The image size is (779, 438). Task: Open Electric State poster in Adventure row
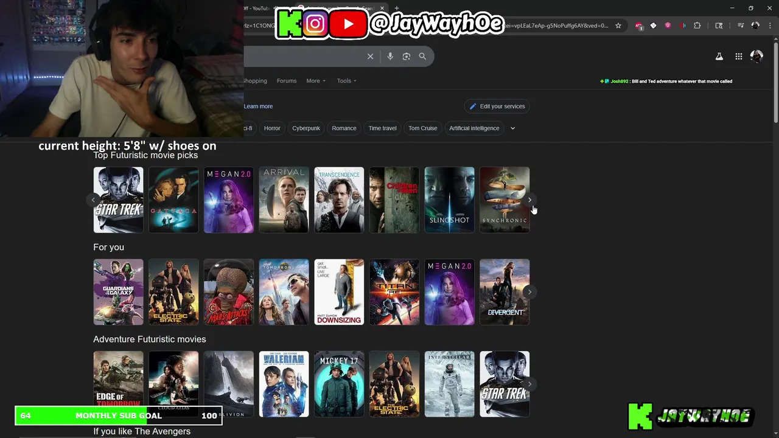(394, 384)
